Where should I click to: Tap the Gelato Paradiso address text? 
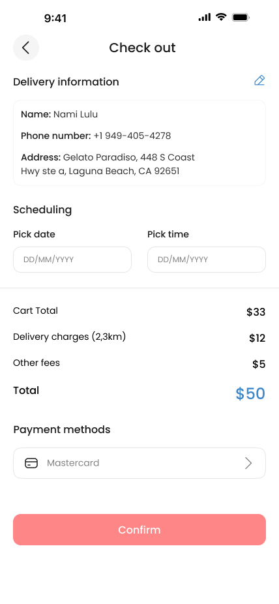(108, 164)
